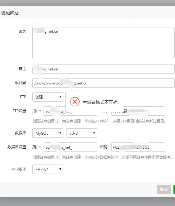The image size is (175, 206).
Task: Click the 取消 cancel button
Action: 164,189
